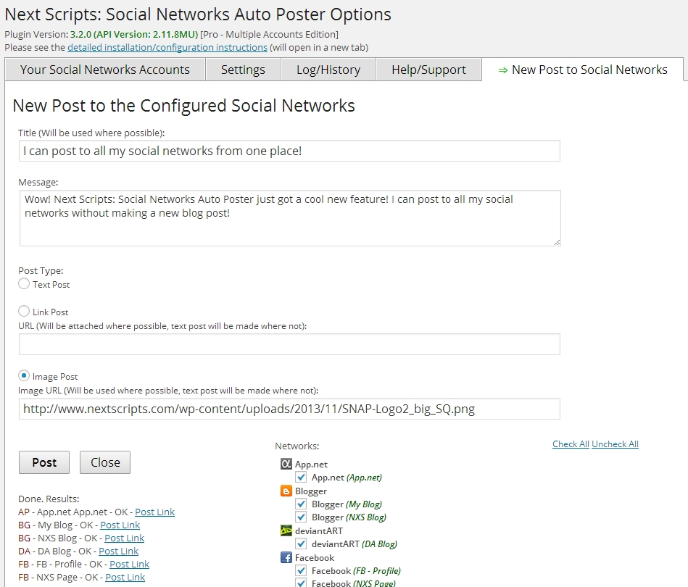Screen dimensions: 688x587
Task: Select the Link Post radio button
Action: [24, 311]
